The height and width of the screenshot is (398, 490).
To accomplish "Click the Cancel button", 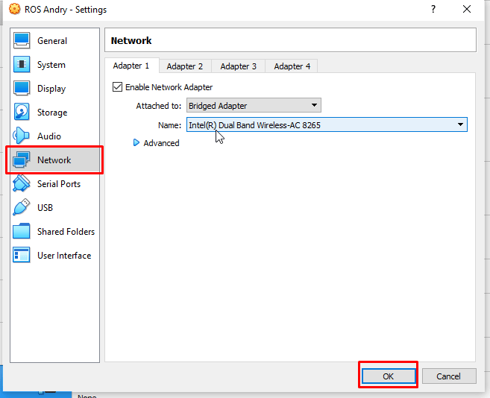I will (448, 376).
